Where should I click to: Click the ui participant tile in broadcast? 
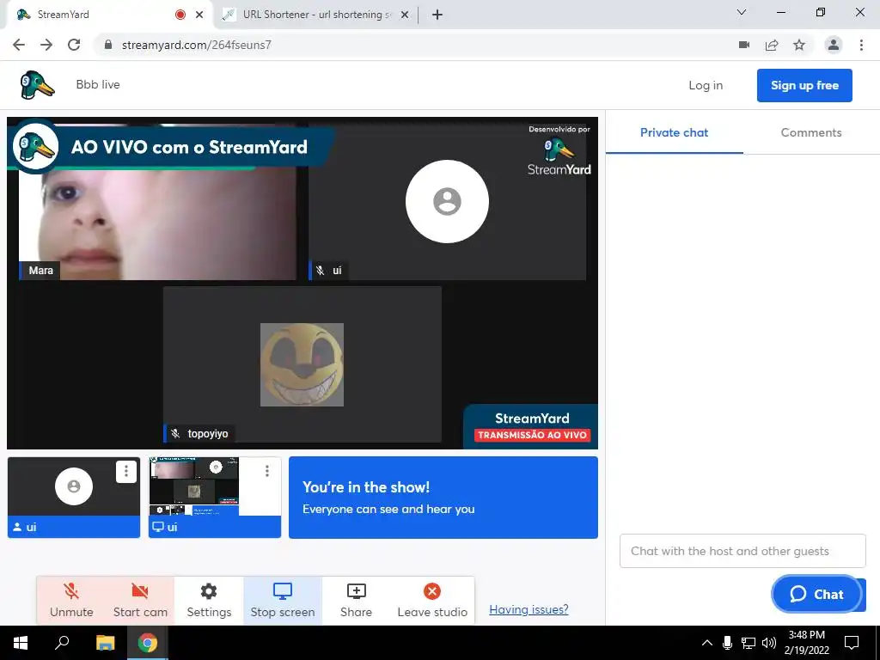tap(447, 202)
